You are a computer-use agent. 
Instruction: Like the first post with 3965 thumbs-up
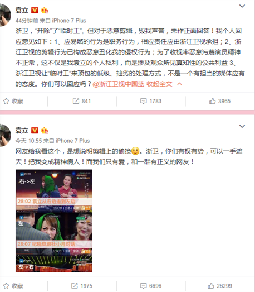coord(220,101)
